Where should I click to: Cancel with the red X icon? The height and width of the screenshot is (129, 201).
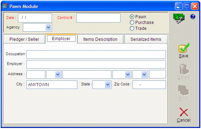click(183, 115)
